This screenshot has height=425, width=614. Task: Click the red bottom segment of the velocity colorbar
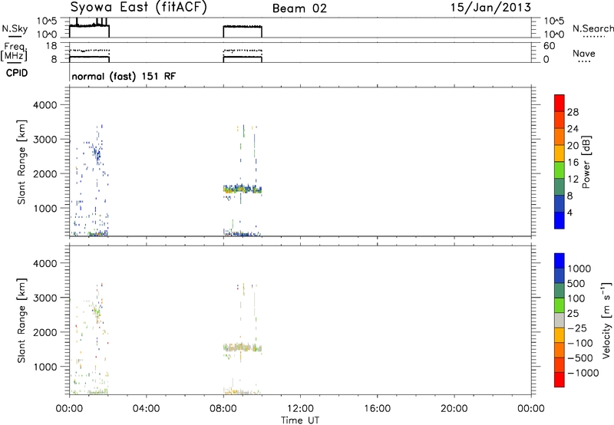click(560, 380)
